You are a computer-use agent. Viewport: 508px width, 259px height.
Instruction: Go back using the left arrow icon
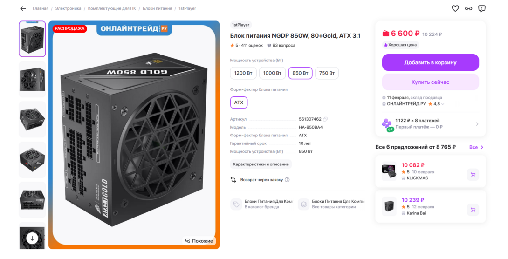tap(23, 8)
